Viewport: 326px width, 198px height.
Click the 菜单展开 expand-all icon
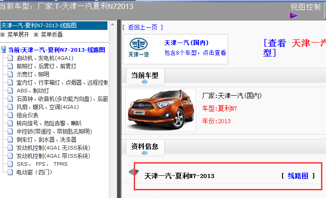pos(3,35)
